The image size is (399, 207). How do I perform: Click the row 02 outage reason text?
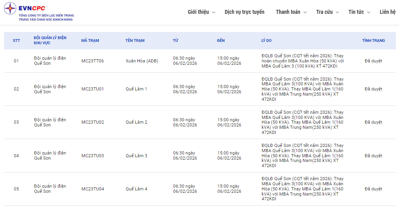pyautogui.click(x=303, y=89)
